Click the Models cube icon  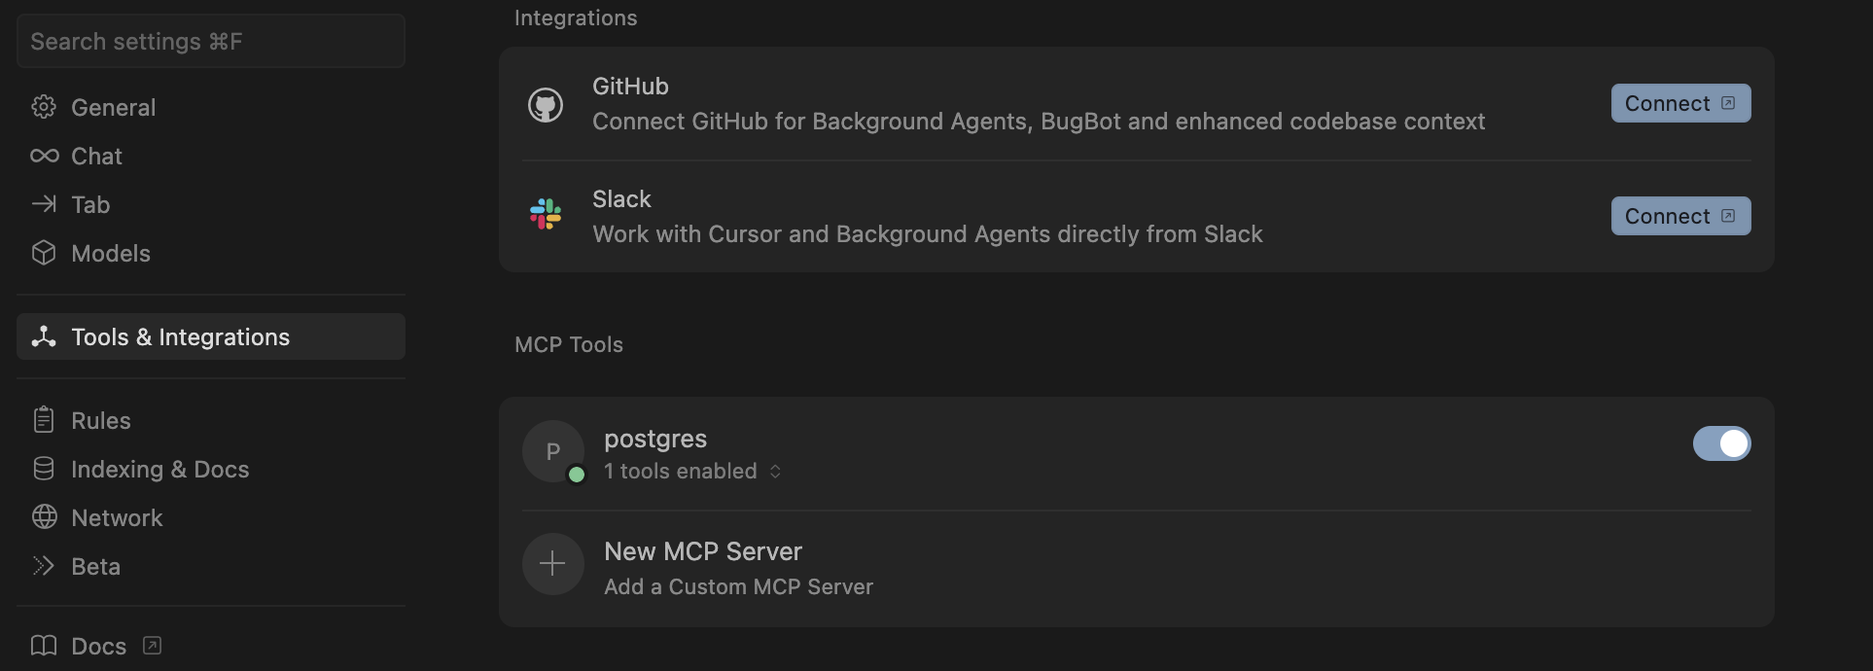coord(44,253)
